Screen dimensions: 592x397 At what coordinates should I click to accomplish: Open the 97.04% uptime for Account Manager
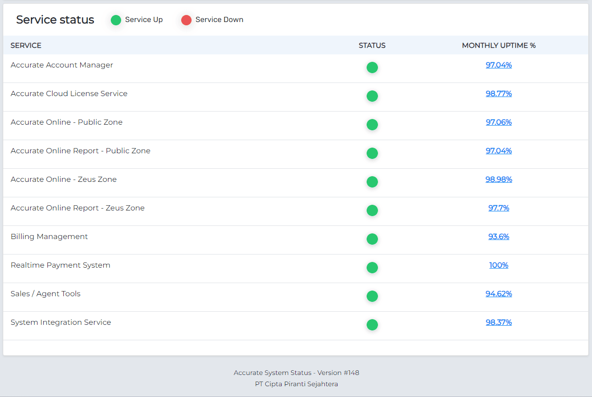499,65
